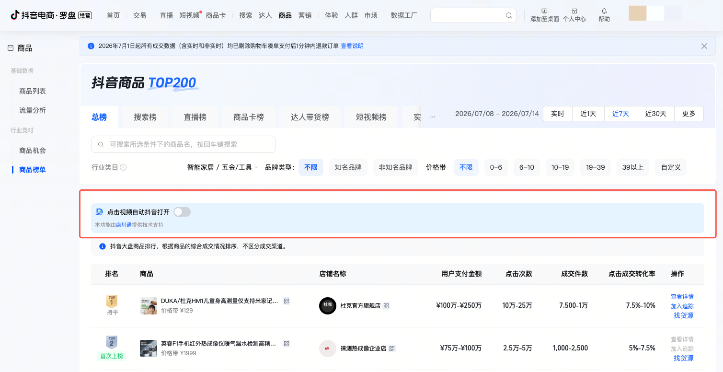The width and height of the screenshot is (723, 372).
Task: Open the date range picker 2026/07/08
Action: pos(497,114)
